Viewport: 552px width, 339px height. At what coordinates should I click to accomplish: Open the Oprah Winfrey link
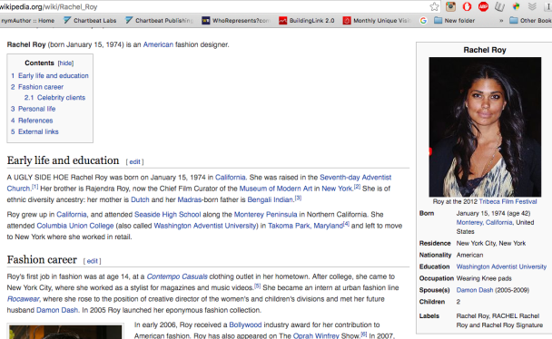[x=316, y=336]
